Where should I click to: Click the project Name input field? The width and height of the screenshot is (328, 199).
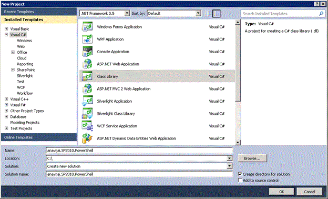click(139, 151)
